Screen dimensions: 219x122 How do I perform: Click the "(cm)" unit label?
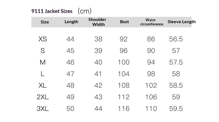pos(85,11)
